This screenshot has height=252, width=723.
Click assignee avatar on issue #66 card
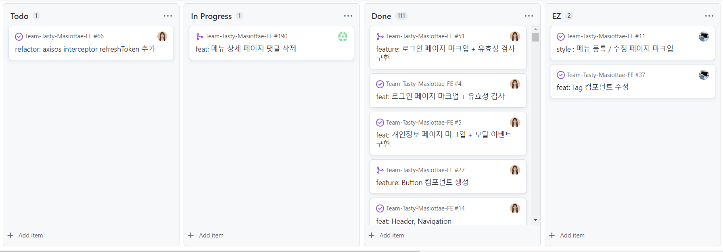[x=163, y=37]
